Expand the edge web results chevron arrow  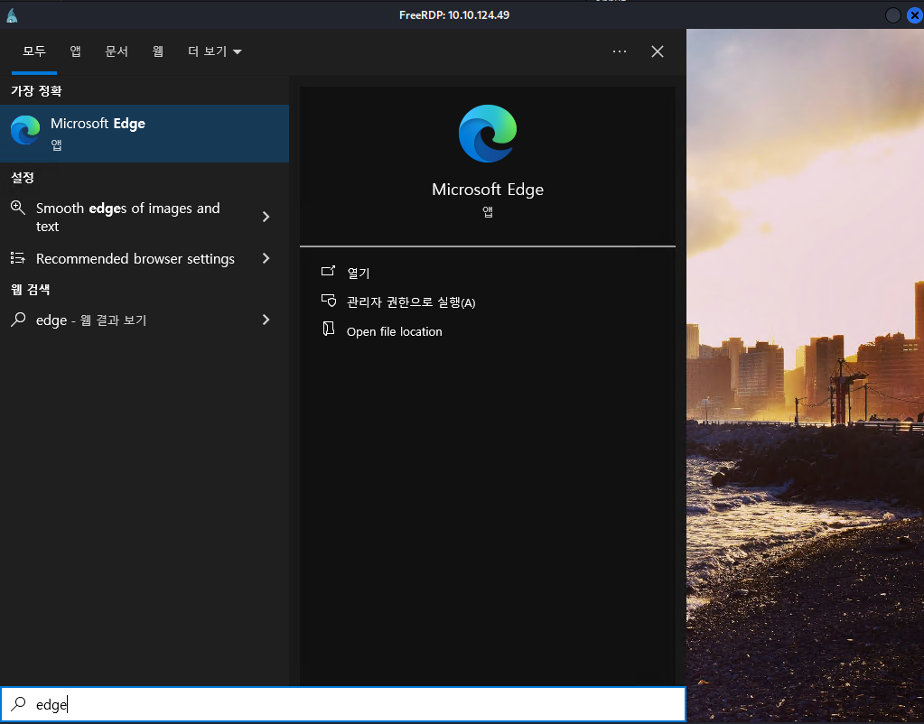tap(266, 320)
